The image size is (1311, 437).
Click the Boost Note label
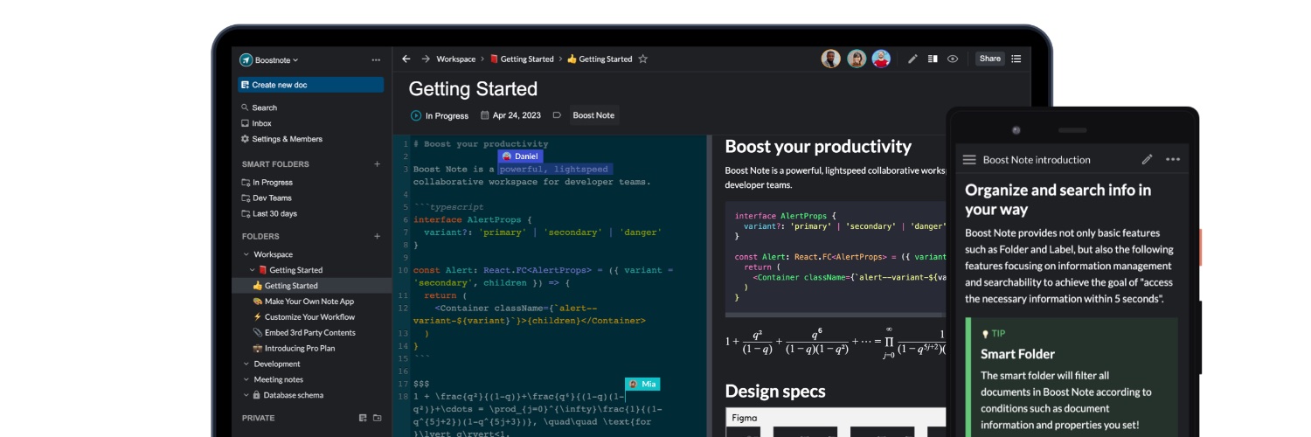click(x=593, y=115)
